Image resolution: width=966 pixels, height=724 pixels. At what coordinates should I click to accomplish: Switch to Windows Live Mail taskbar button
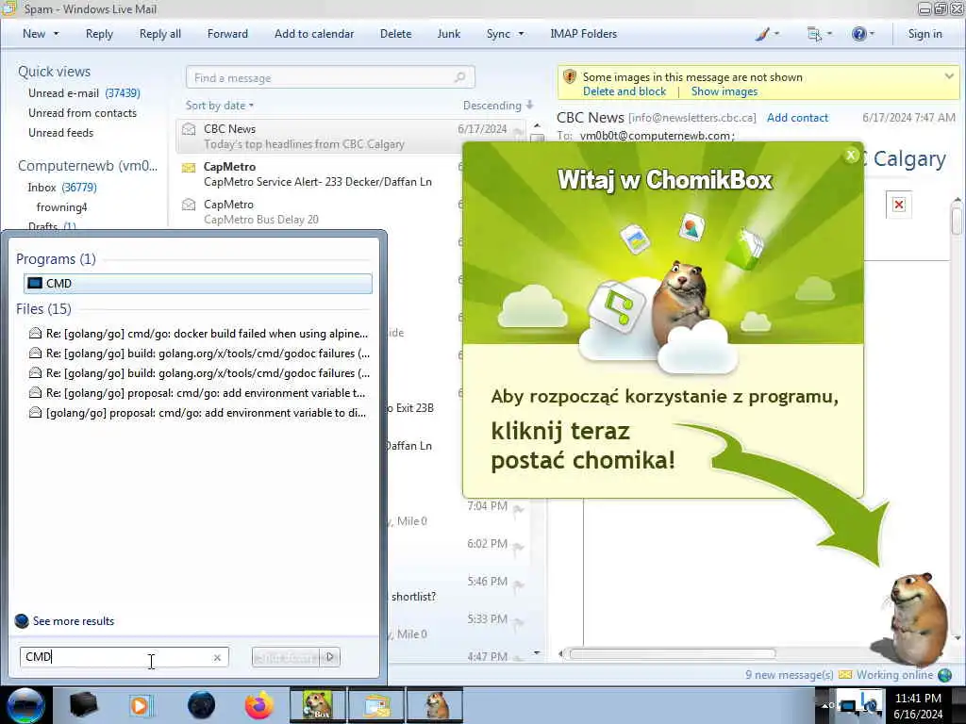377,705
